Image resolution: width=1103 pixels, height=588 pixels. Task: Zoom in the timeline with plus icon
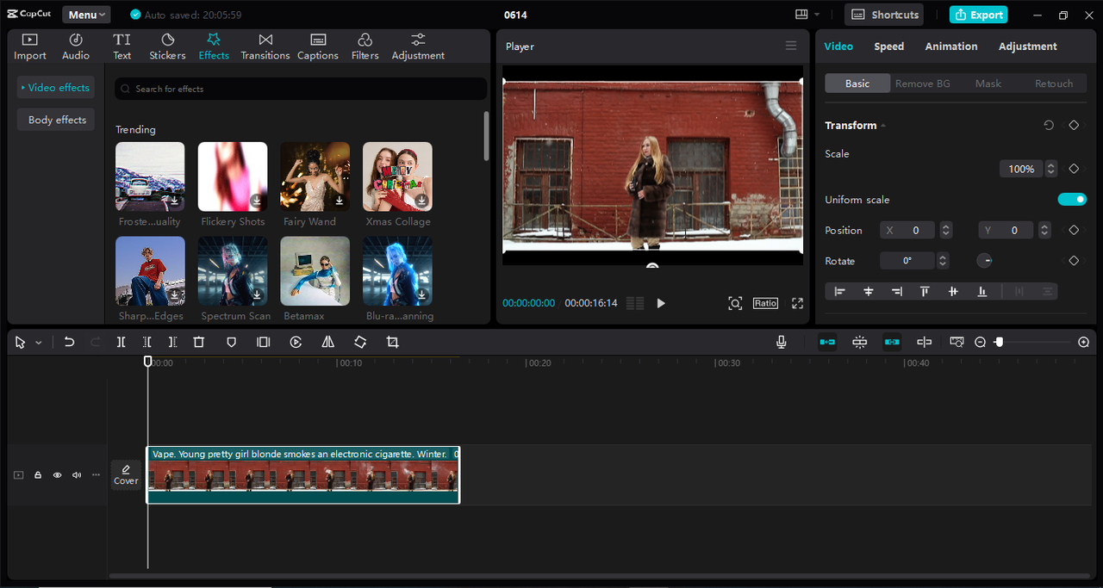[x=1084, y=342]
